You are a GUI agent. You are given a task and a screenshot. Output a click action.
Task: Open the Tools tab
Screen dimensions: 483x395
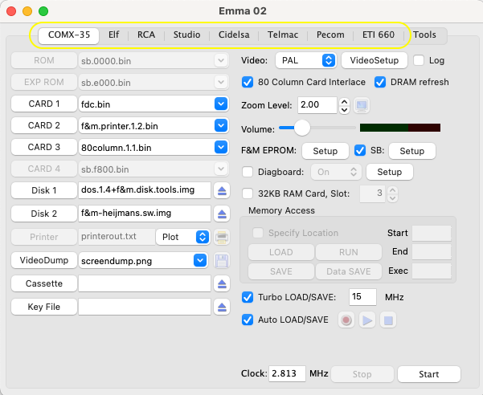point(425,35)
